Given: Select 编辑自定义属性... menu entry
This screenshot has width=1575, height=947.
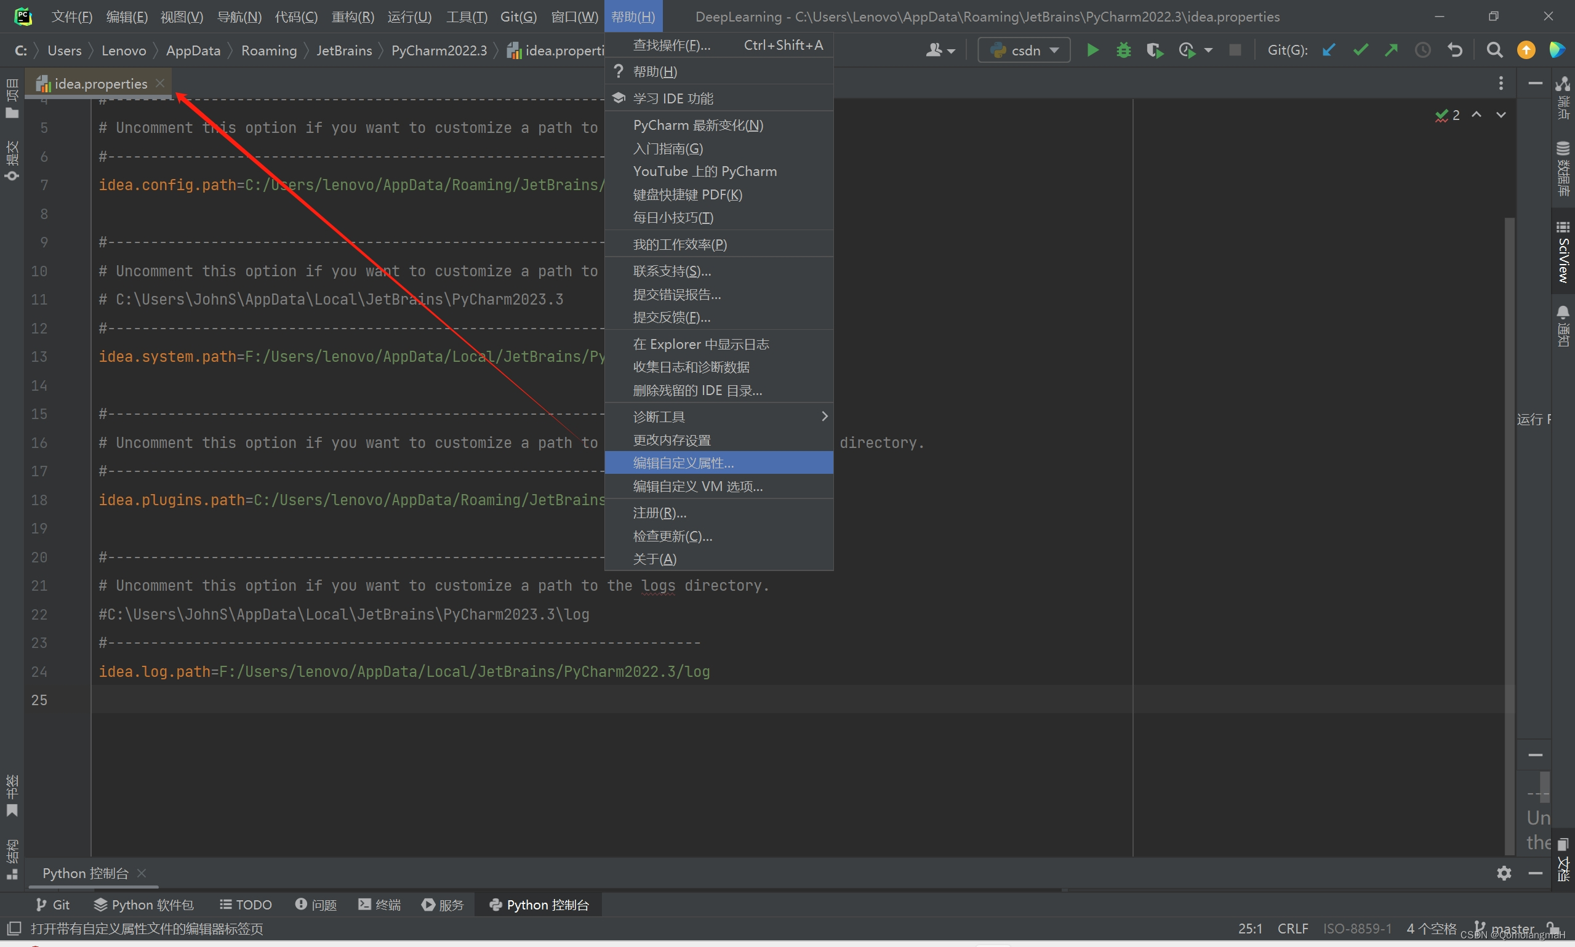Looking at the screenshot, I should (719, 463).
